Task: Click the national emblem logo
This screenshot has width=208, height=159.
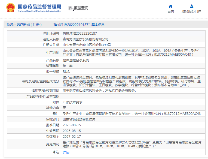Action: click(11, 8)
